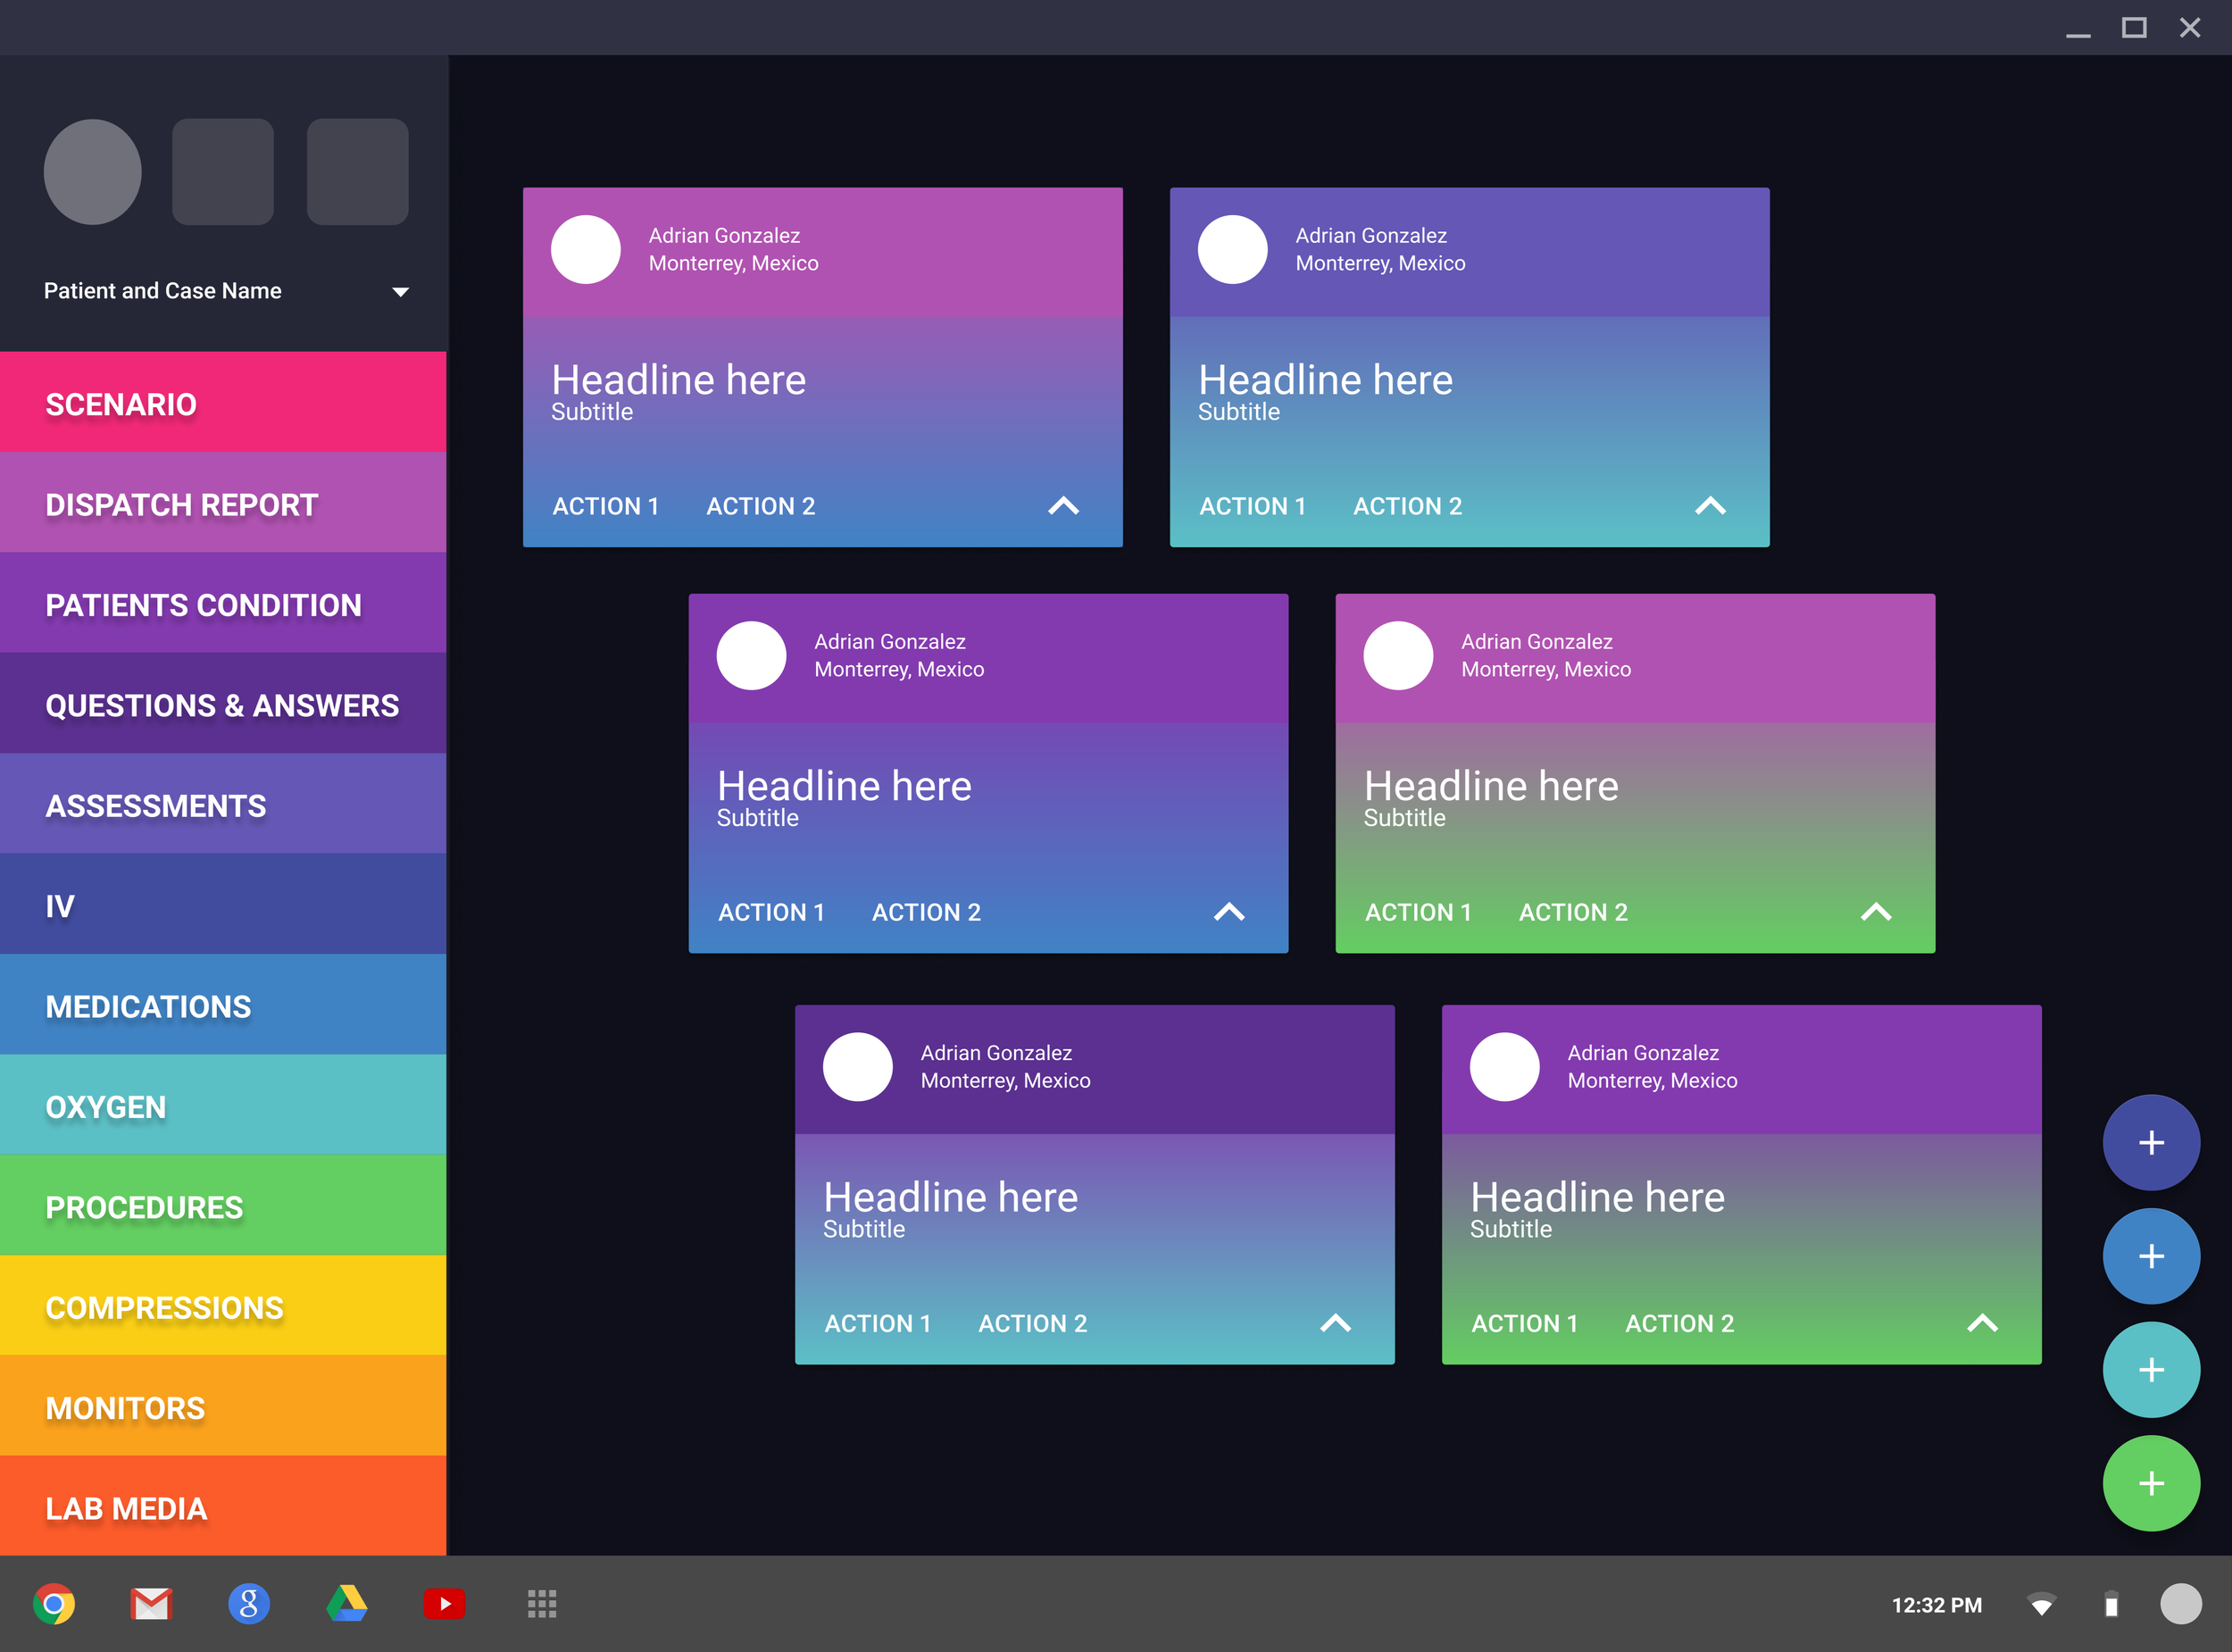Open the Patient and Case Name dropdown

(x=399, y=291)
